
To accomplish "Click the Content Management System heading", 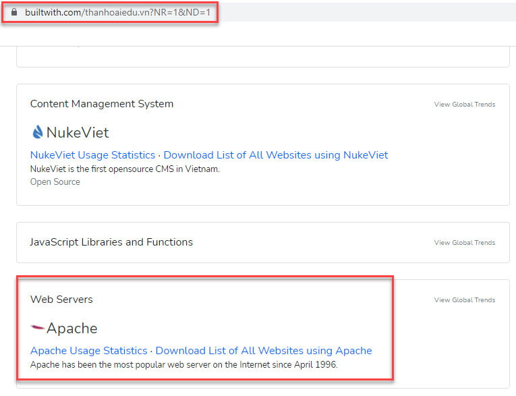I will 102,104.
